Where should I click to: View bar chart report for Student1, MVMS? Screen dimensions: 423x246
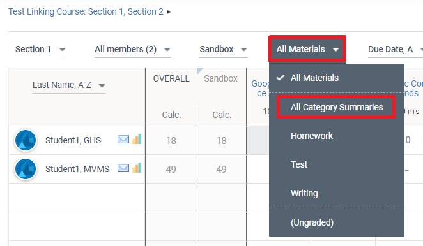[x=137, y=168]
